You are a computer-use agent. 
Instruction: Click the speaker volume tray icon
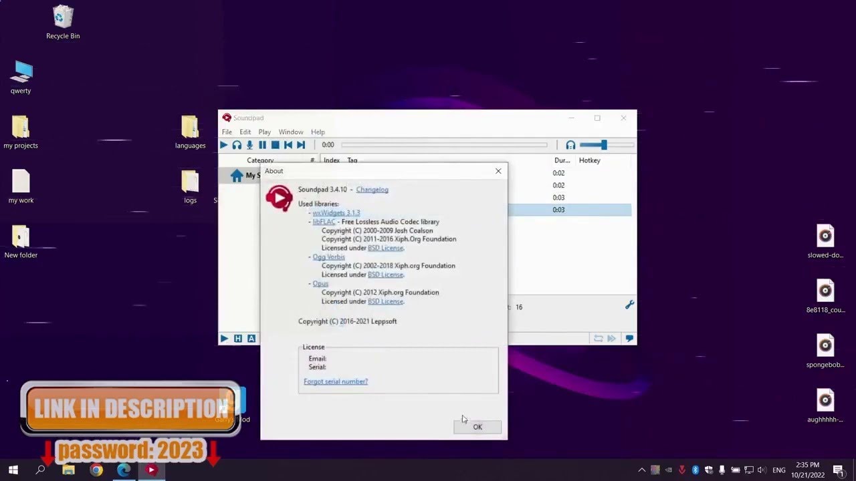762,470
